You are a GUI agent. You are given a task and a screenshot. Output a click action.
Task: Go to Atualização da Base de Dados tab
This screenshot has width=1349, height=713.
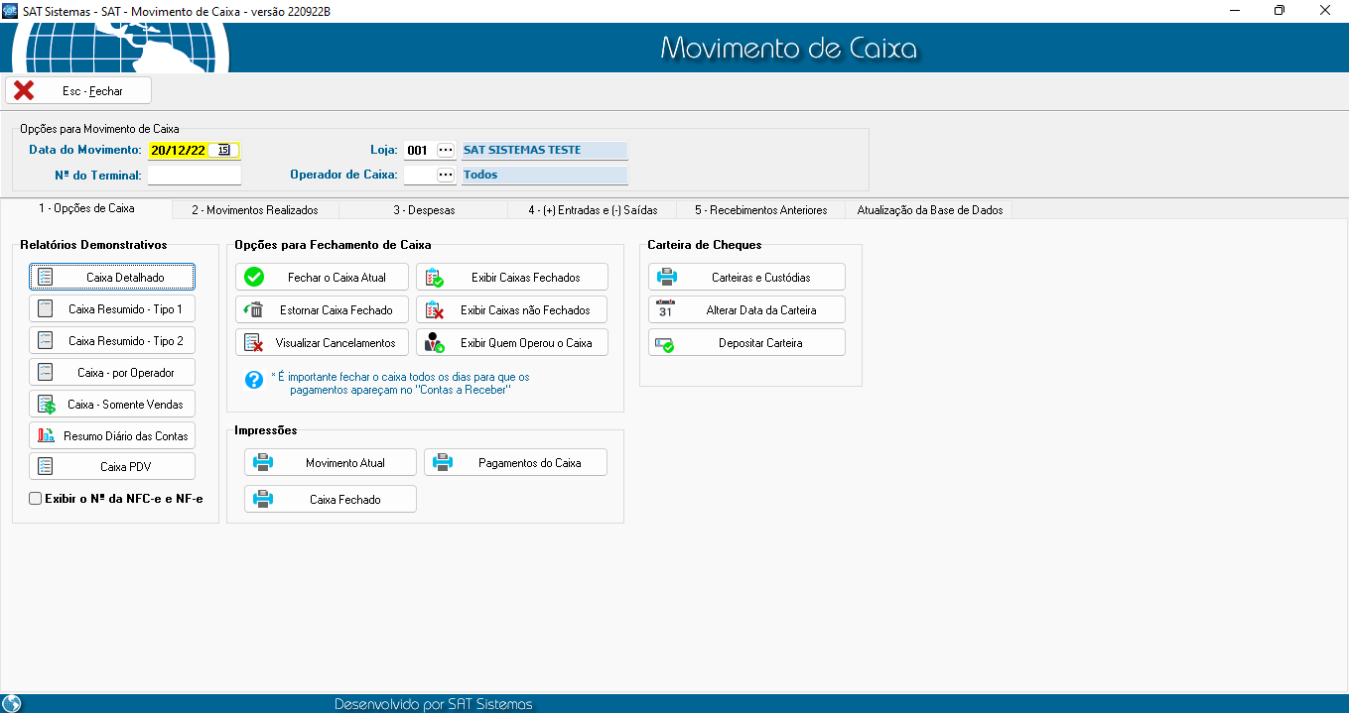click(x=929, y=210)
